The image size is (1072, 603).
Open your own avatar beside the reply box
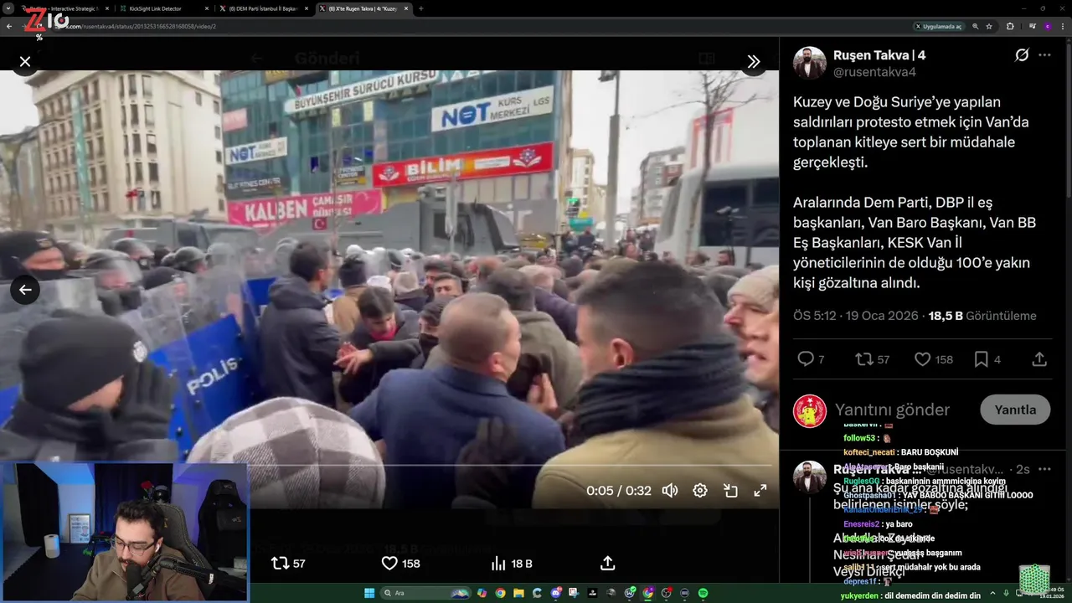(810, 410)
